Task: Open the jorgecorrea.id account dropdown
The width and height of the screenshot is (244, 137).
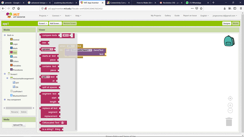Action: point(225,16)
